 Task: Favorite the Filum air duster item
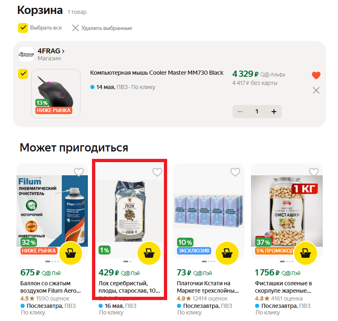coord(79,172)
